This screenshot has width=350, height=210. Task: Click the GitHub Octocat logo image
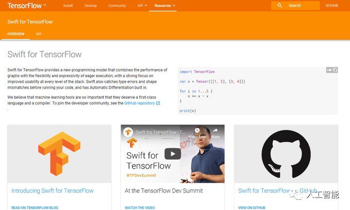click(x=286, y=154)
